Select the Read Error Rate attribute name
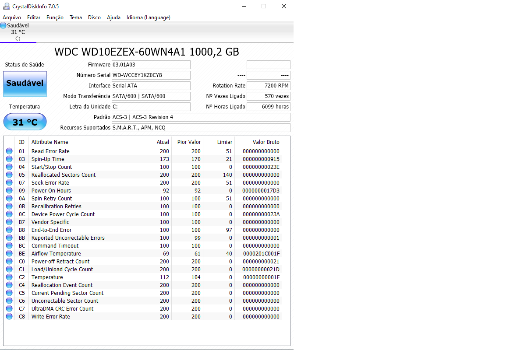517x350 pixels. [50, 151]
